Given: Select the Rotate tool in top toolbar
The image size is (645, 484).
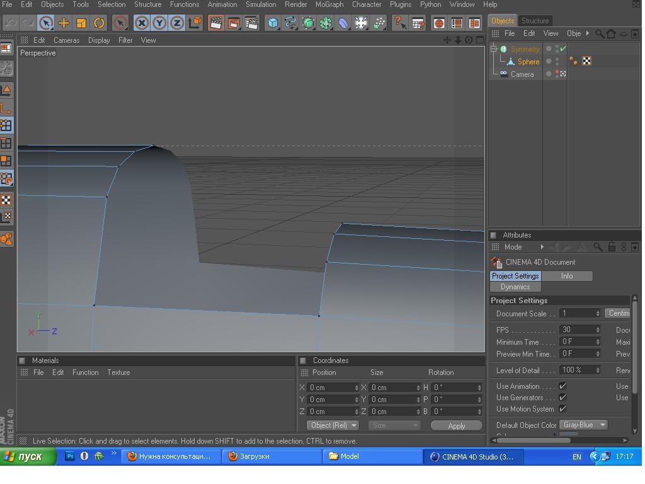Looking at the screenshot, I should [x=99, y=23].
